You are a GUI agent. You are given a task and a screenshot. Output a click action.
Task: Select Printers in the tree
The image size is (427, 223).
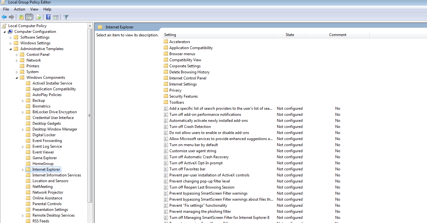click(x=33, y=66)
